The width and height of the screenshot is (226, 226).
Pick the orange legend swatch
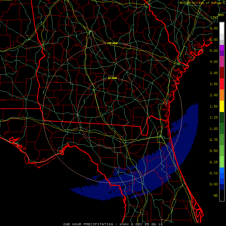tap(222, 95)
